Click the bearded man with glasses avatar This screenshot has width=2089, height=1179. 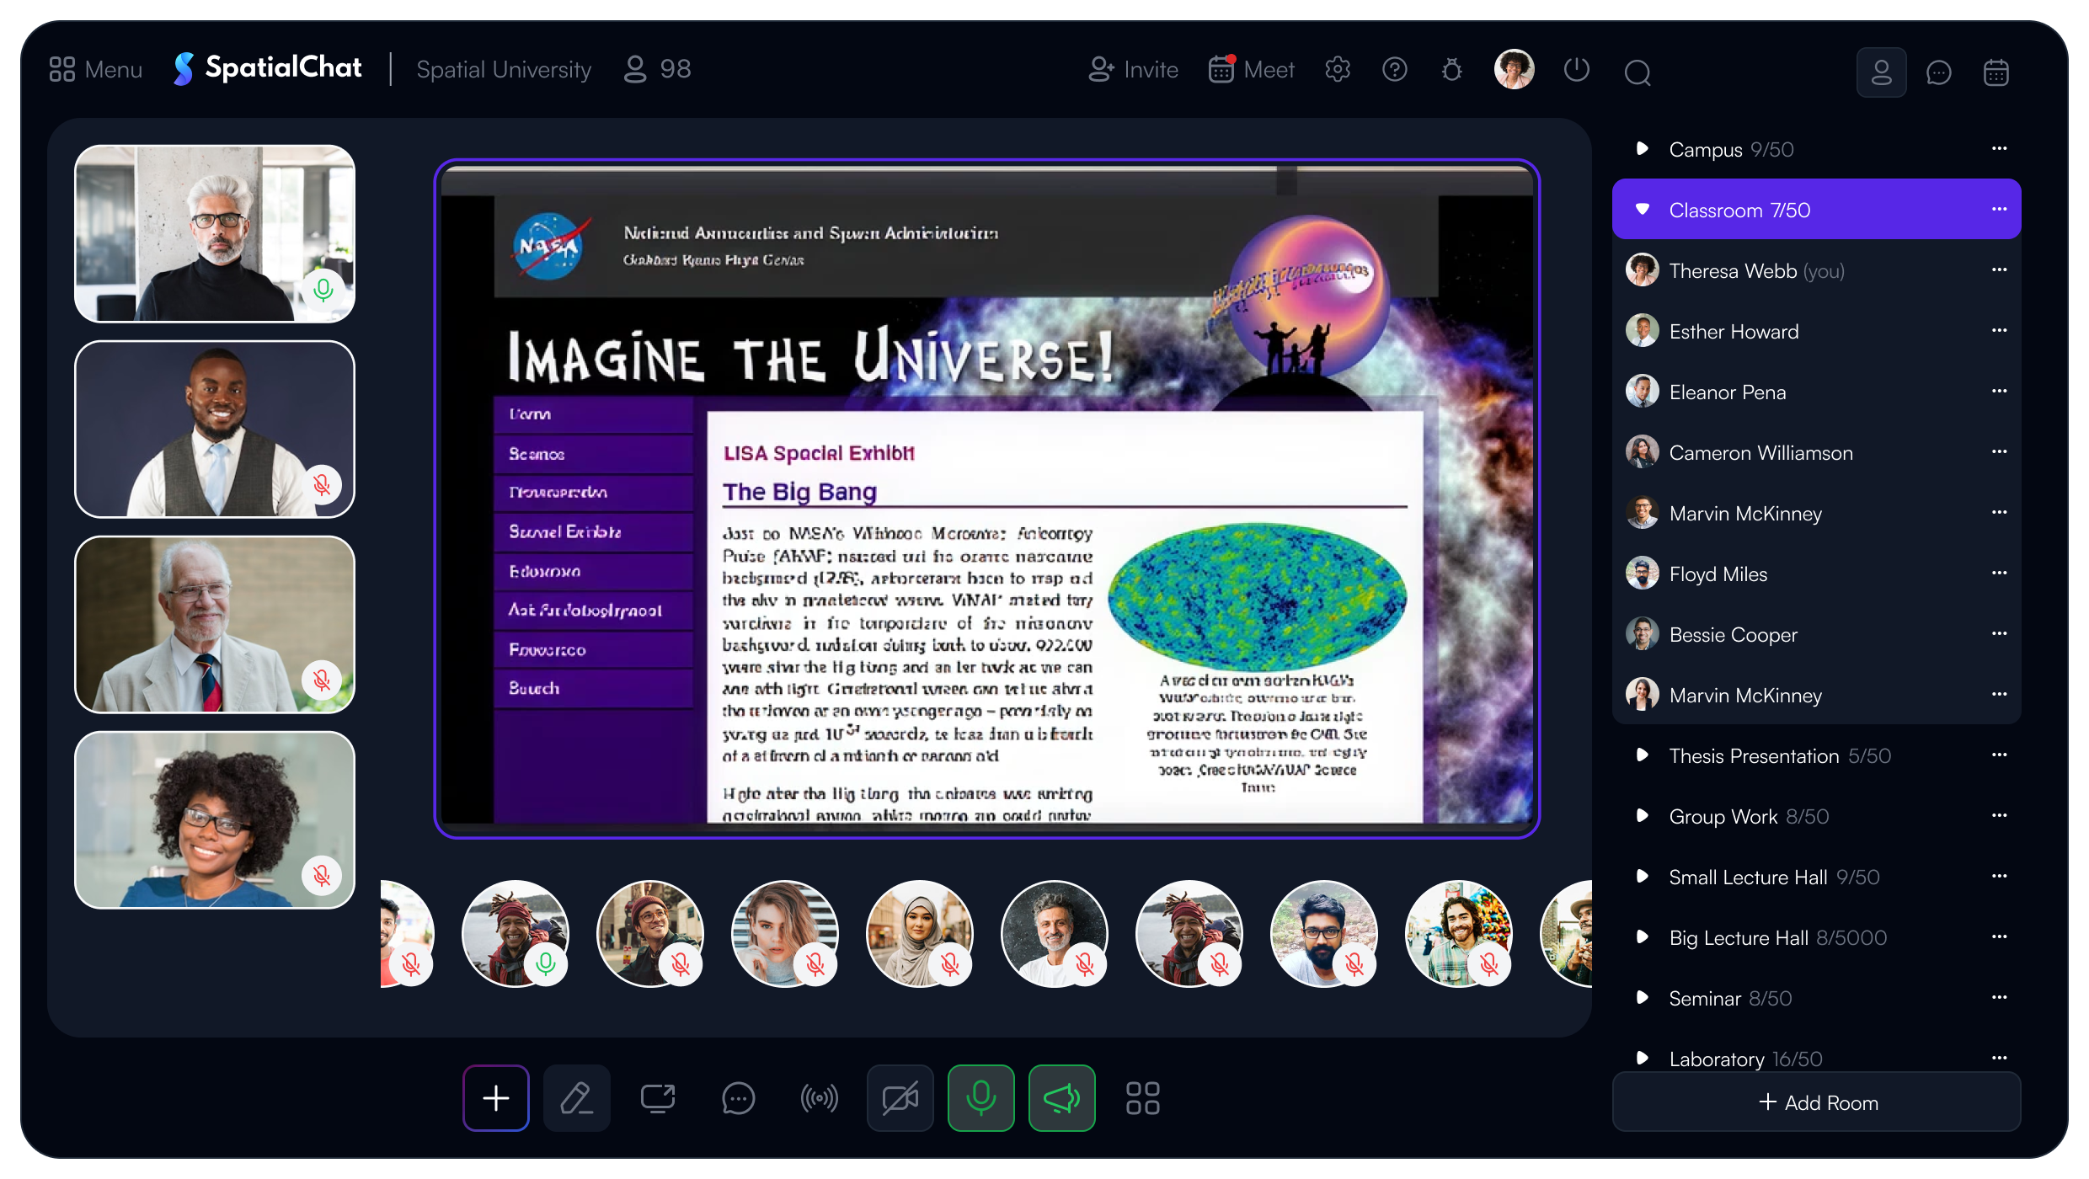click(x=1323, y=933)
